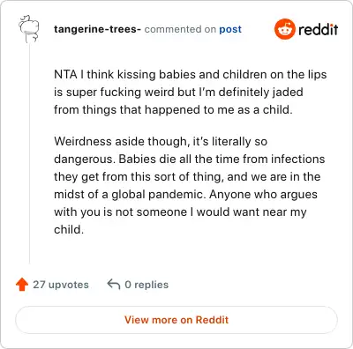The height and width of the screenshot is (349, 353).
Task: Click the "27 upvotes" count
Action: point(61,285)
